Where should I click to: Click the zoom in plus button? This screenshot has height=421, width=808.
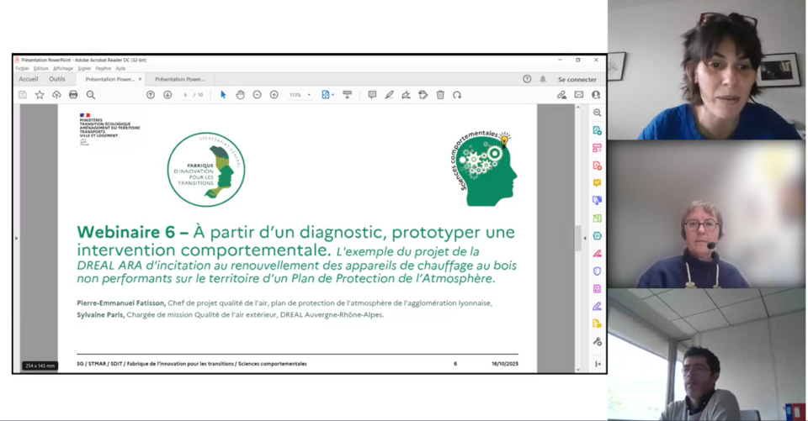pos(274,95)
